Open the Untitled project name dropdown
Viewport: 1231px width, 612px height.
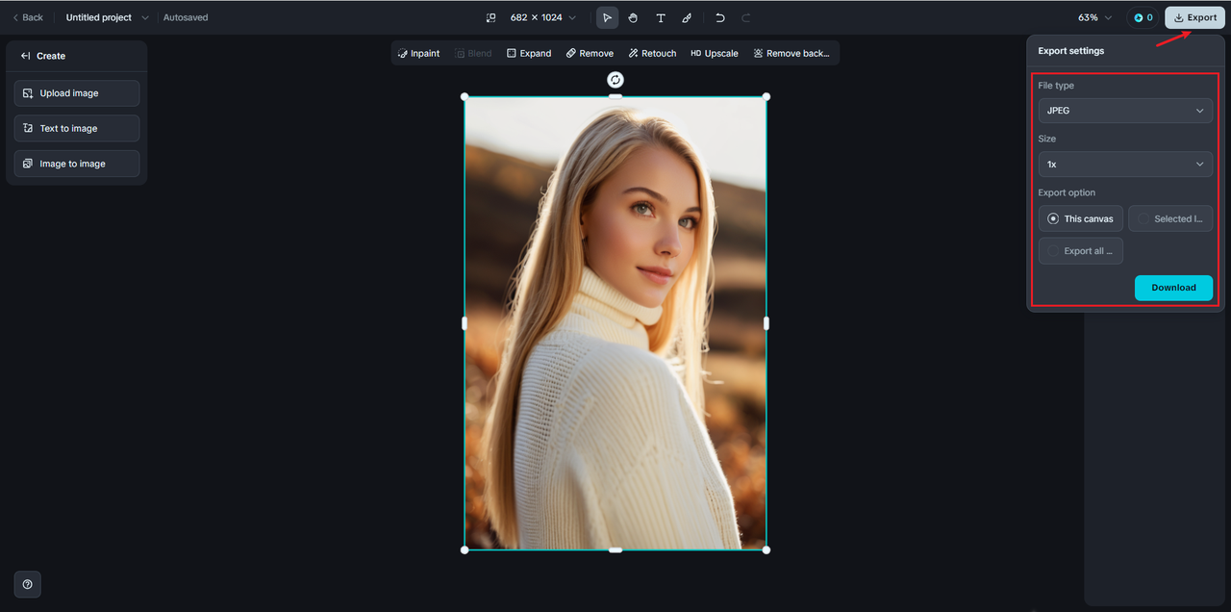pos(108,17)
